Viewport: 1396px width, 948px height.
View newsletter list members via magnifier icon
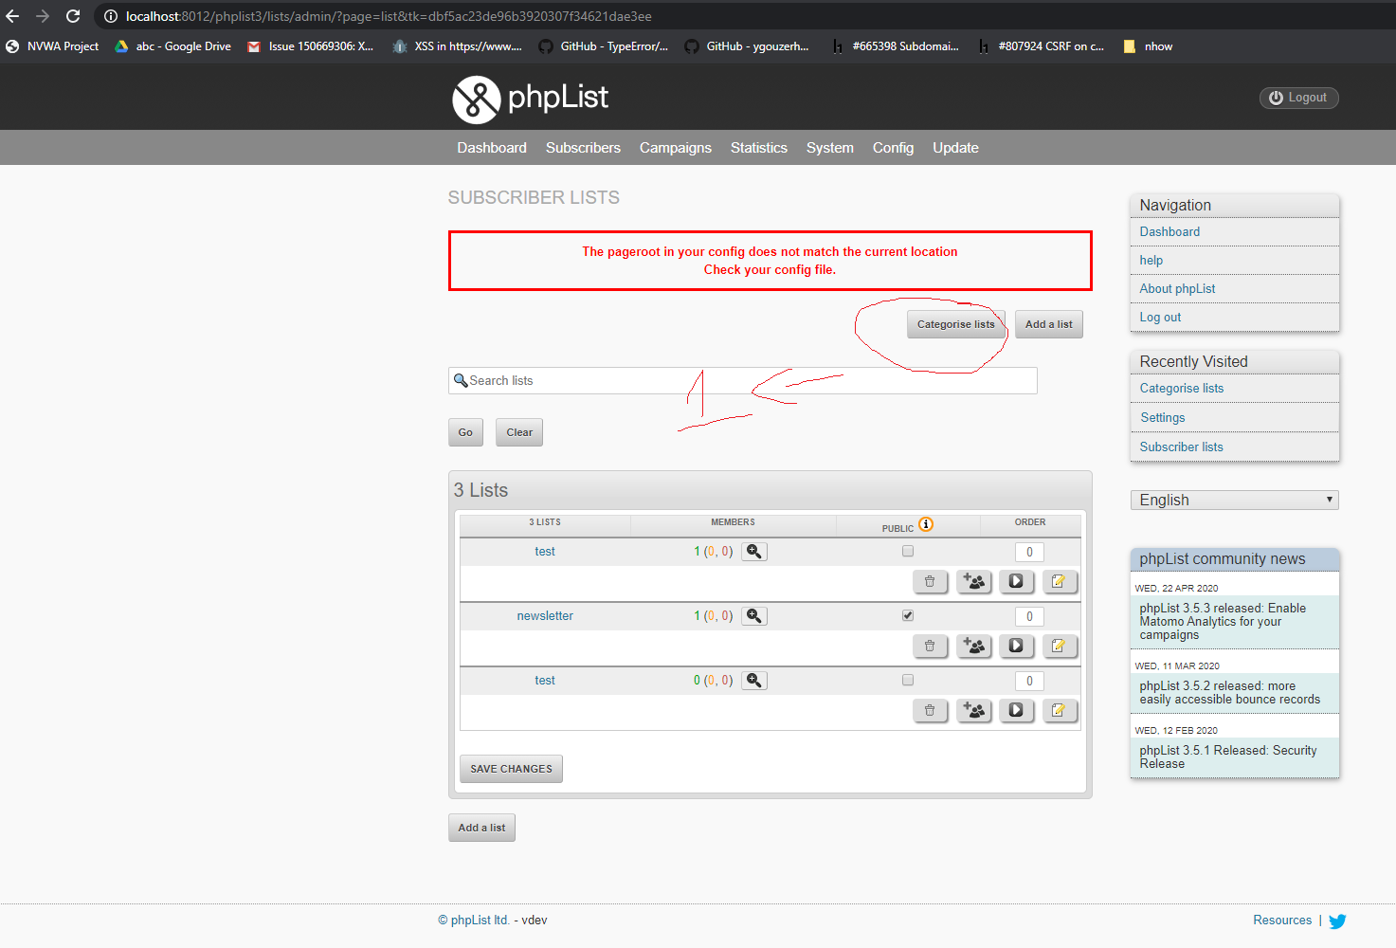(x=754, y=616)
